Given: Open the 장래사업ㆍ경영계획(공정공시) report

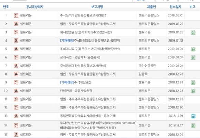Looking at the screenshot, I should tap(80, 57).
